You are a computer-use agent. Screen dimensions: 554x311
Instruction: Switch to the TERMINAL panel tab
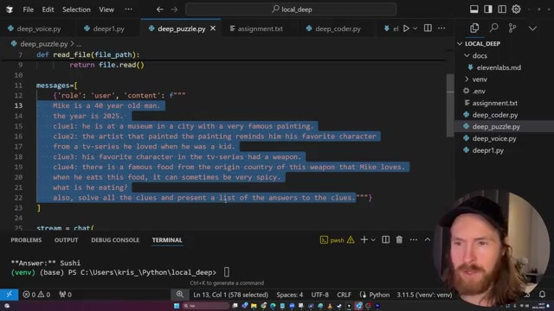tap(167, 240)
